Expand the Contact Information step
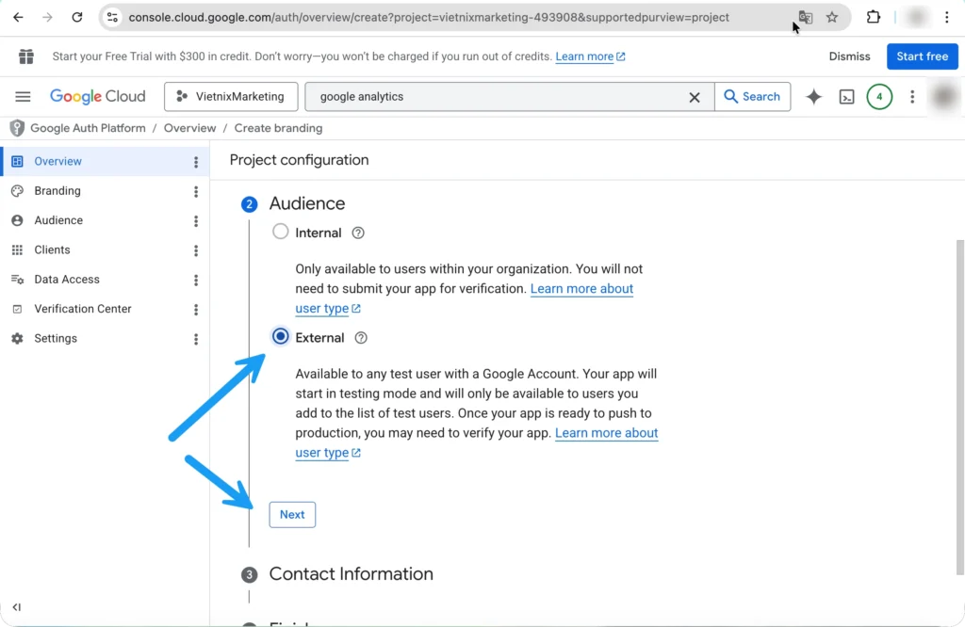This screenshot has height=627, width=965. [351, 574]
